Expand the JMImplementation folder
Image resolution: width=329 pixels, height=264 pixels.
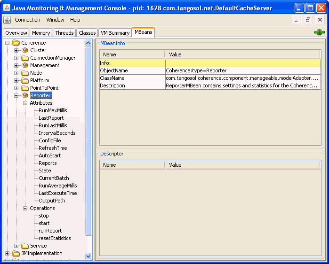tap(8, 254)
